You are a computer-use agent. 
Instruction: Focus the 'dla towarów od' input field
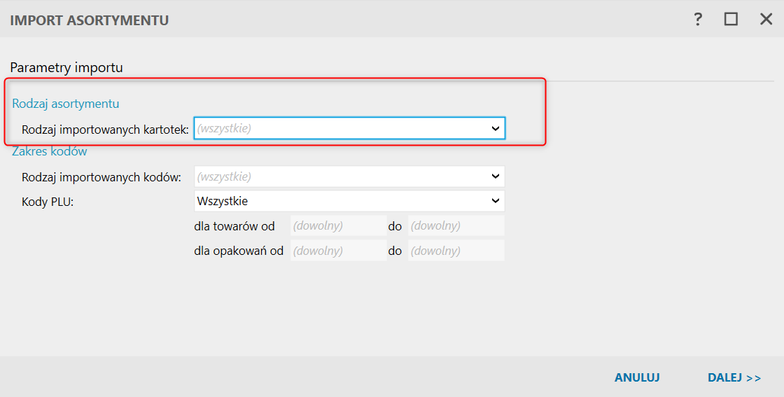(338, 226)
